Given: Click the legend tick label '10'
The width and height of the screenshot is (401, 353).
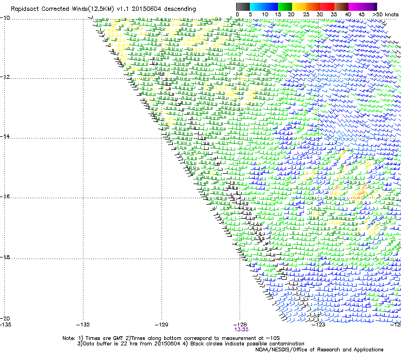Looking at the screenshot, I should pos(265,15).
